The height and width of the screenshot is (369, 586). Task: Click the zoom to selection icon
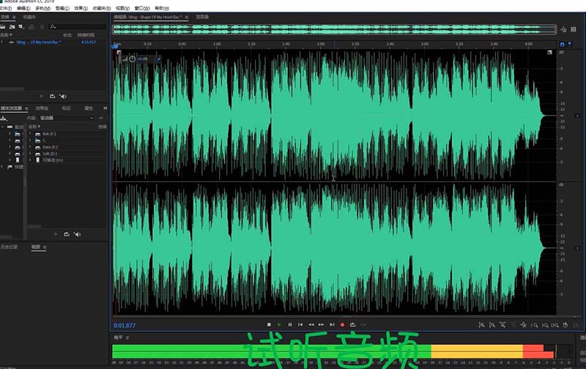pos(555,325)
